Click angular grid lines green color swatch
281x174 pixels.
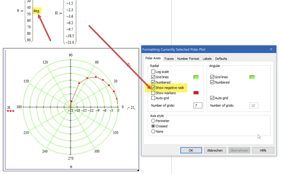pyautogui.click(x=252, y=77)
